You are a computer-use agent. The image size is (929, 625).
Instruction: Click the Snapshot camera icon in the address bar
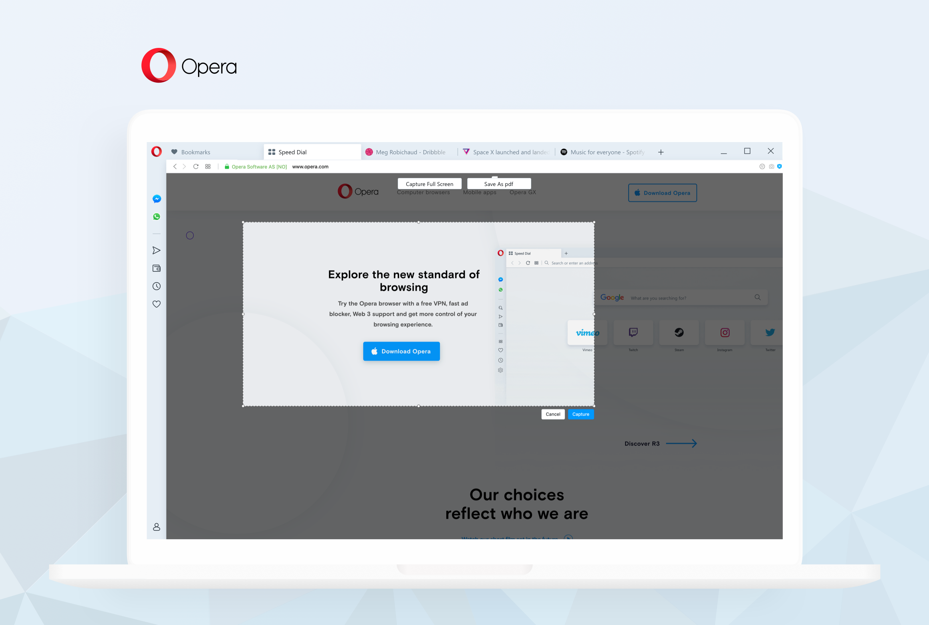771,166
